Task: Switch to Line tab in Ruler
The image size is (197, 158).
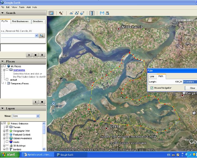Action: (152, 76)
